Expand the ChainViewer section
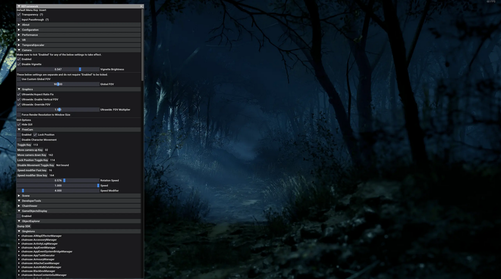 click(x=78, y=206)
